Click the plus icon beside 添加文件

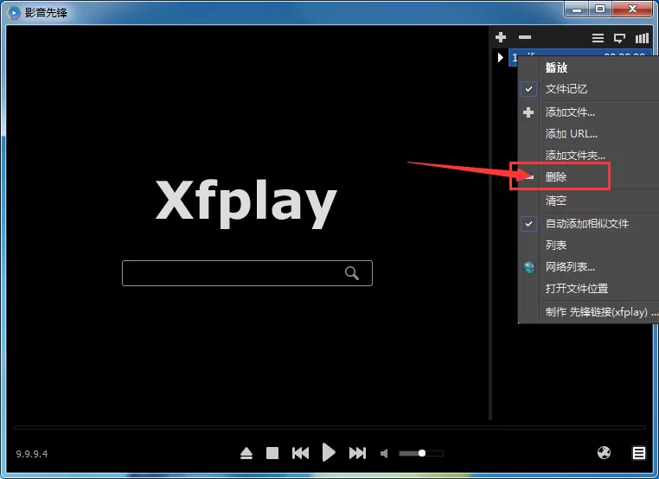pyautogui.click(x=528, y=112)
